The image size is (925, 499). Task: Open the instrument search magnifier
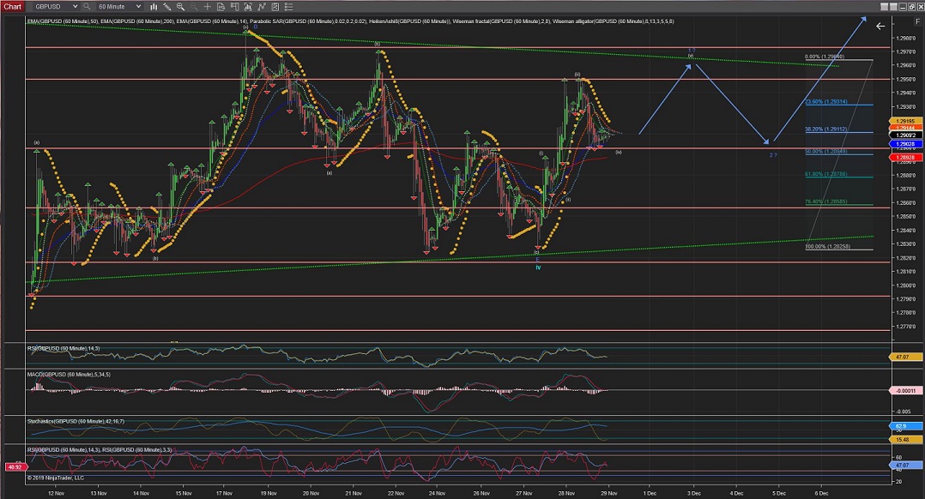(87, 7)
